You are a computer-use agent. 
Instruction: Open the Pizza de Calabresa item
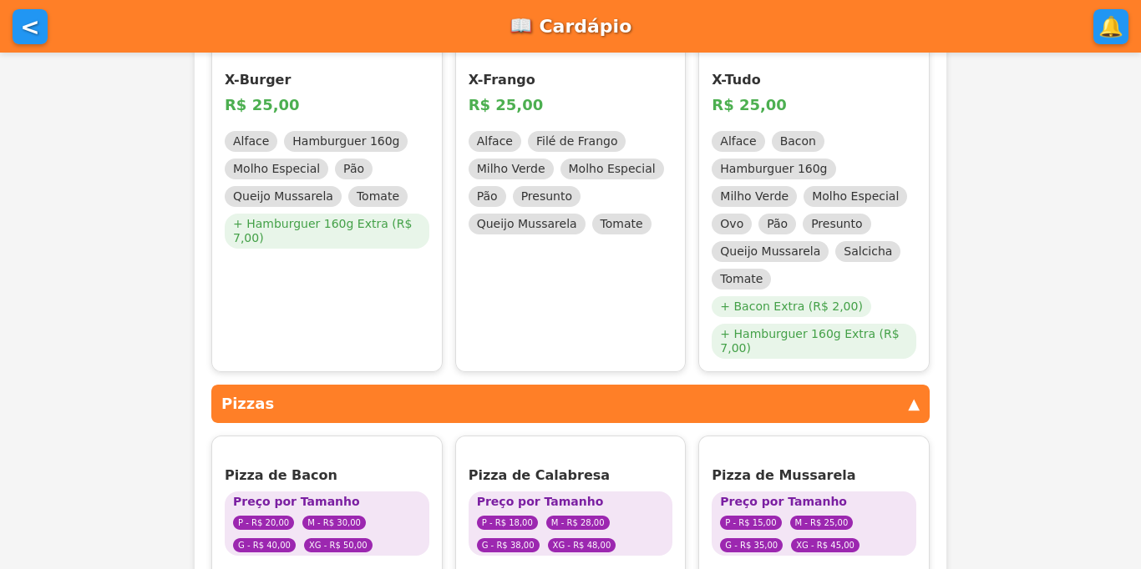pyautogui.click(x=539, y=475)
